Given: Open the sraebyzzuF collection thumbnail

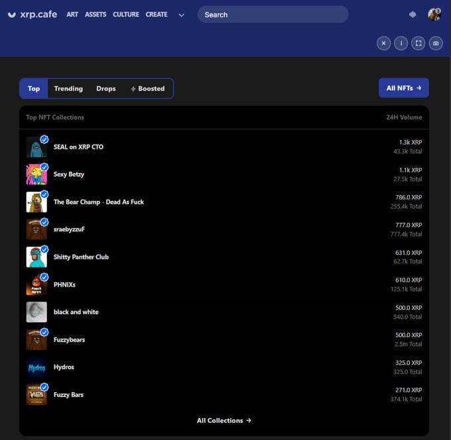Looking at the screenshot, I should tap(36, 230).
